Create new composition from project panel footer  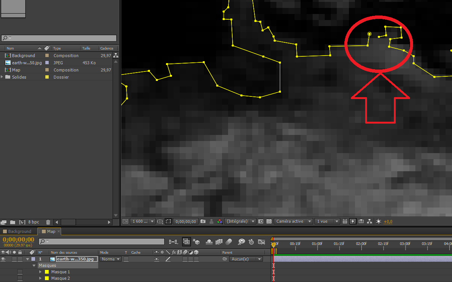tap(22, 222)
